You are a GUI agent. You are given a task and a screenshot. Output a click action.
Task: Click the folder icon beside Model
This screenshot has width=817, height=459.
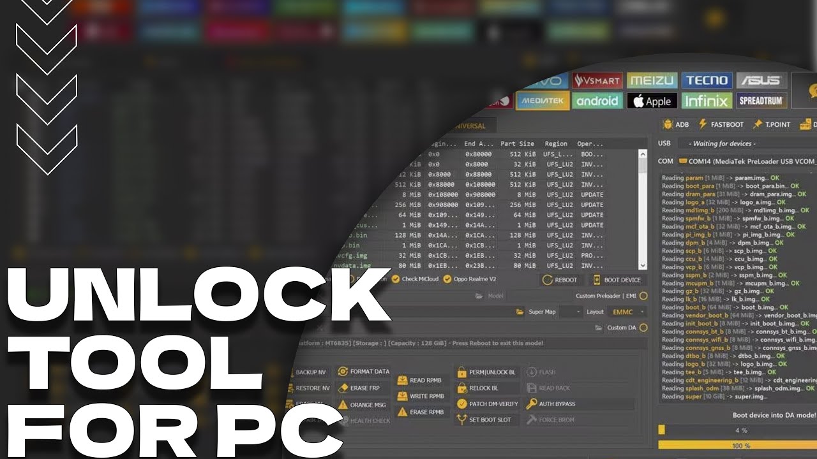pos(479,296)
